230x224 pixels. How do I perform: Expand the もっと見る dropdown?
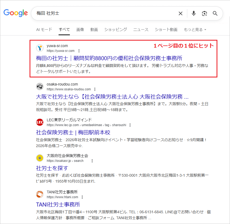click(195, 30)
